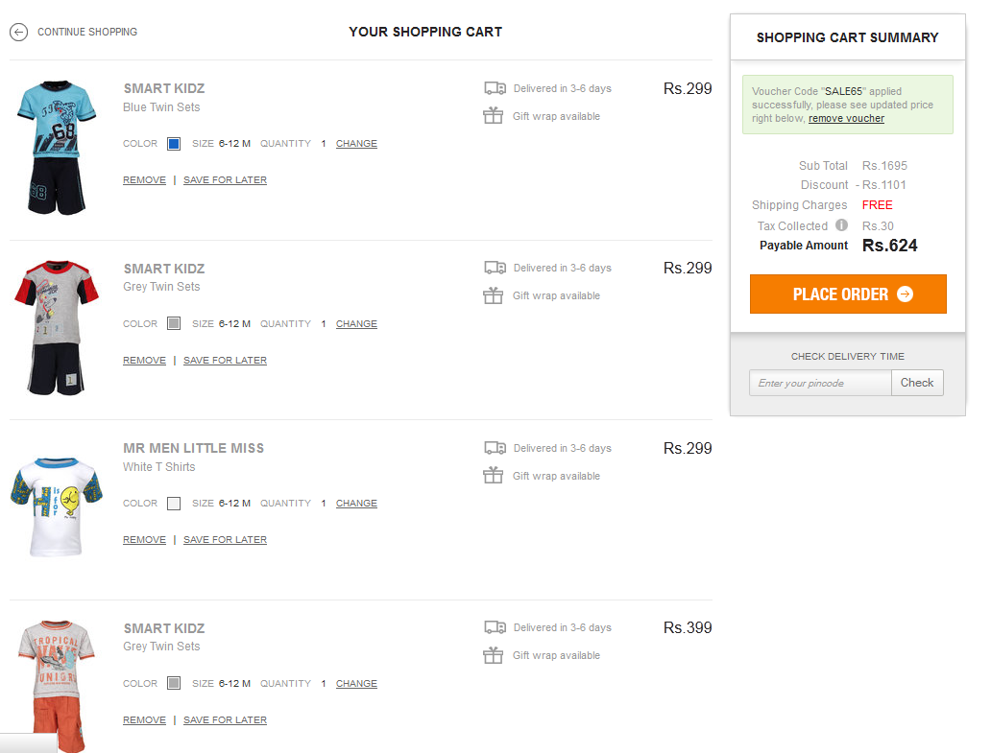This screenshot has width=991, height=753.
Task: Select grey color swatch for Rs.299 Grey Twin Sets
Action: pos(174,324)
